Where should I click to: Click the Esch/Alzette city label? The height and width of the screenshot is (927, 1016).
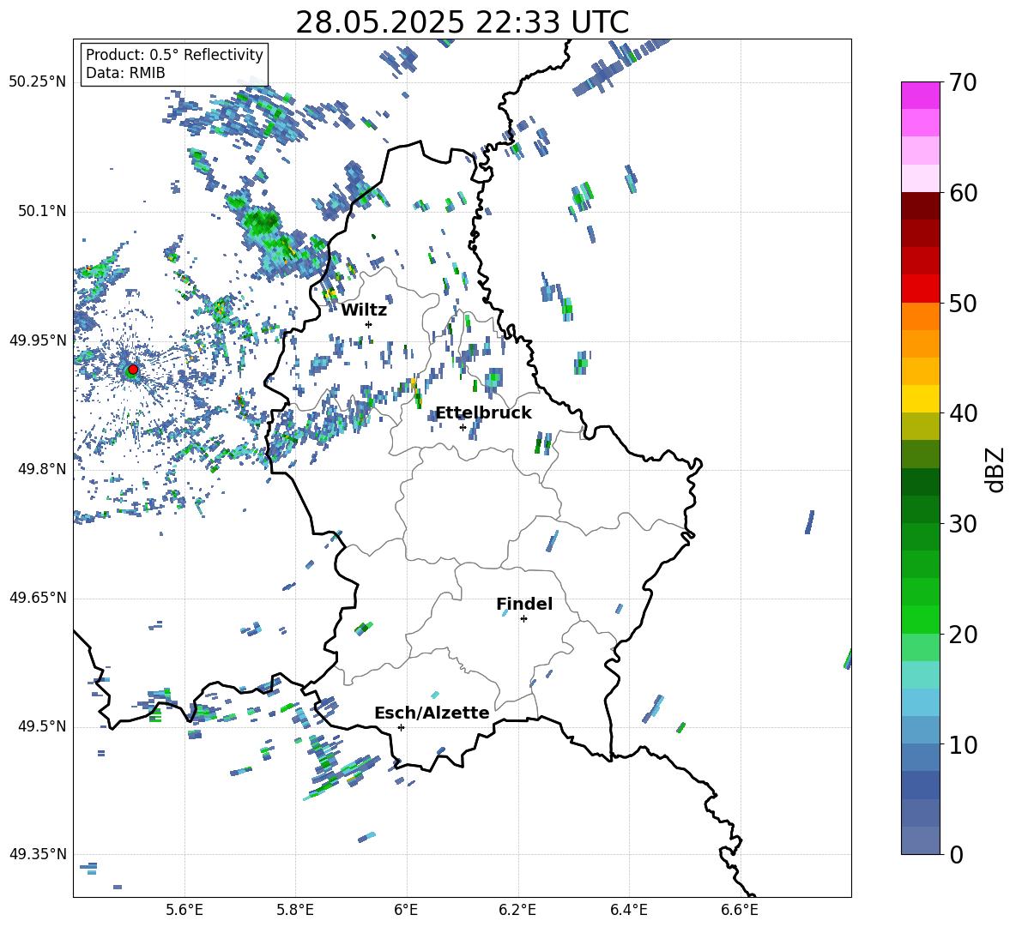click(x=432, y=713)
